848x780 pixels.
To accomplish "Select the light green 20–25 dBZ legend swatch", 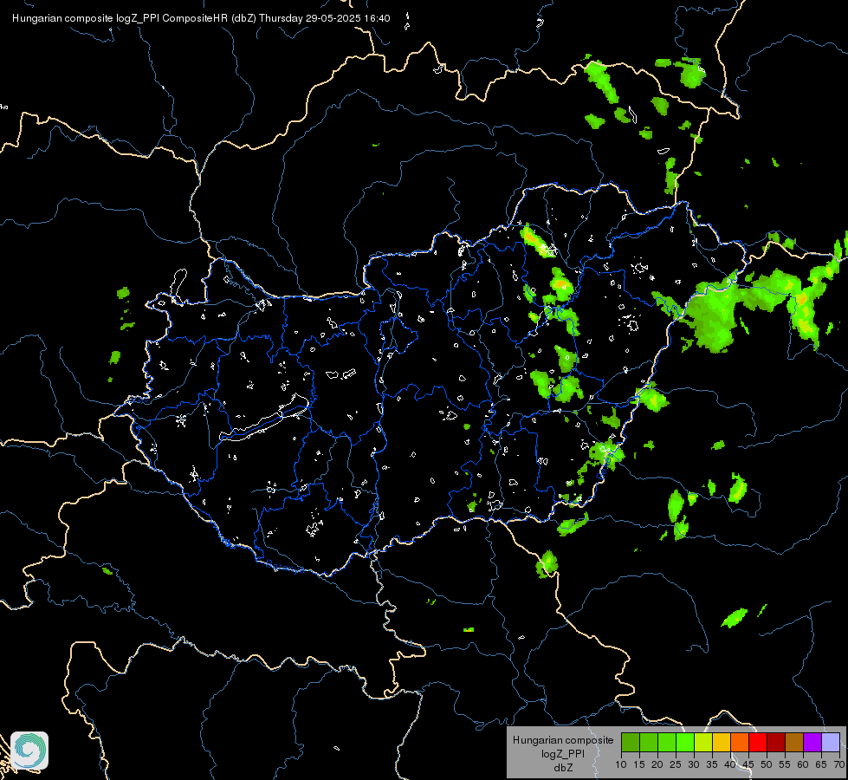I will [667, 742].
